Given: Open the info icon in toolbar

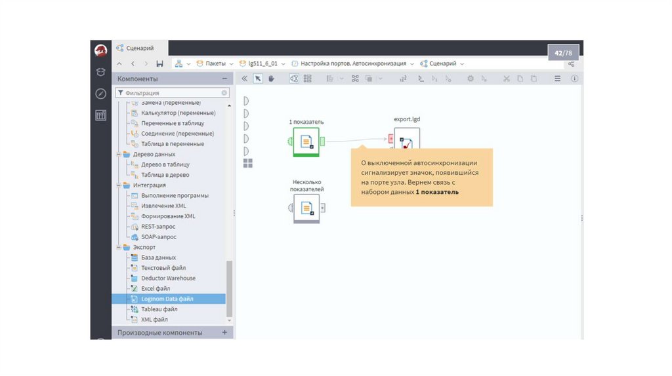Looking at the screenshot, I should pos(574,79).
